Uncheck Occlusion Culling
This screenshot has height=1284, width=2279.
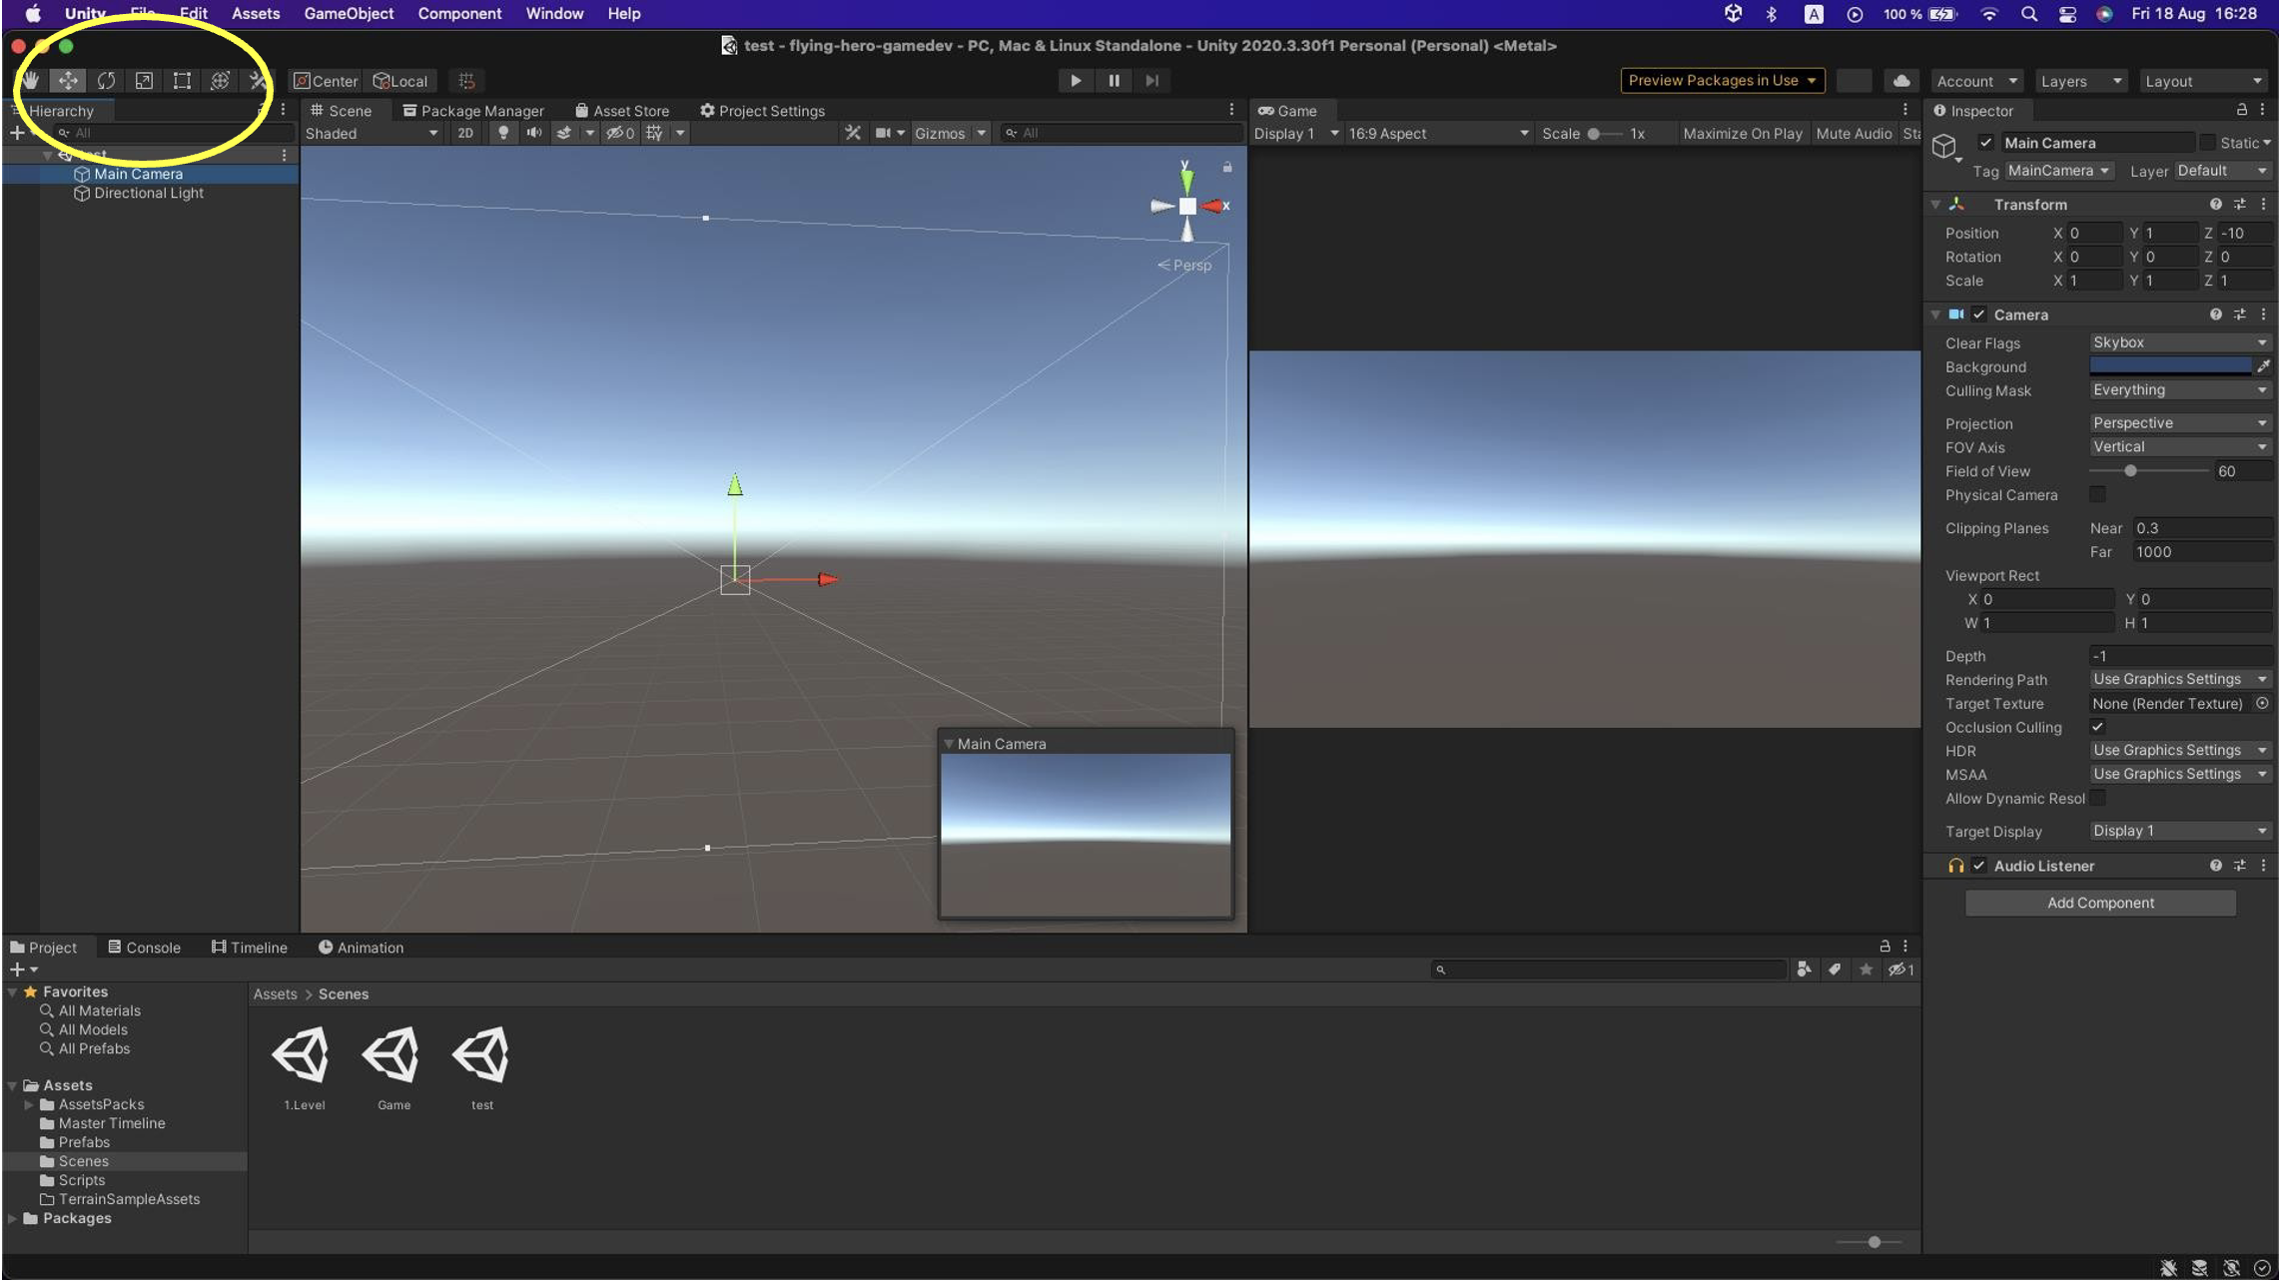coord(2097,727)
